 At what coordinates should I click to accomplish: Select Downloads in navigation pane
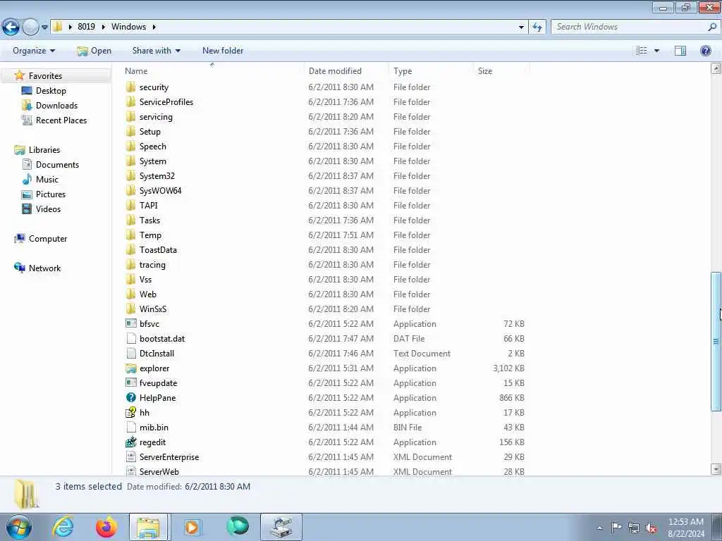pos(56,106)
